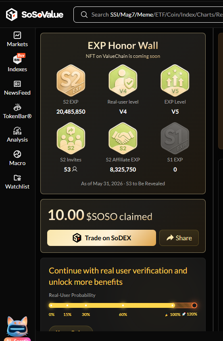Click the Share button
This screenshot has height=341, width=223.
click(179, 238)
